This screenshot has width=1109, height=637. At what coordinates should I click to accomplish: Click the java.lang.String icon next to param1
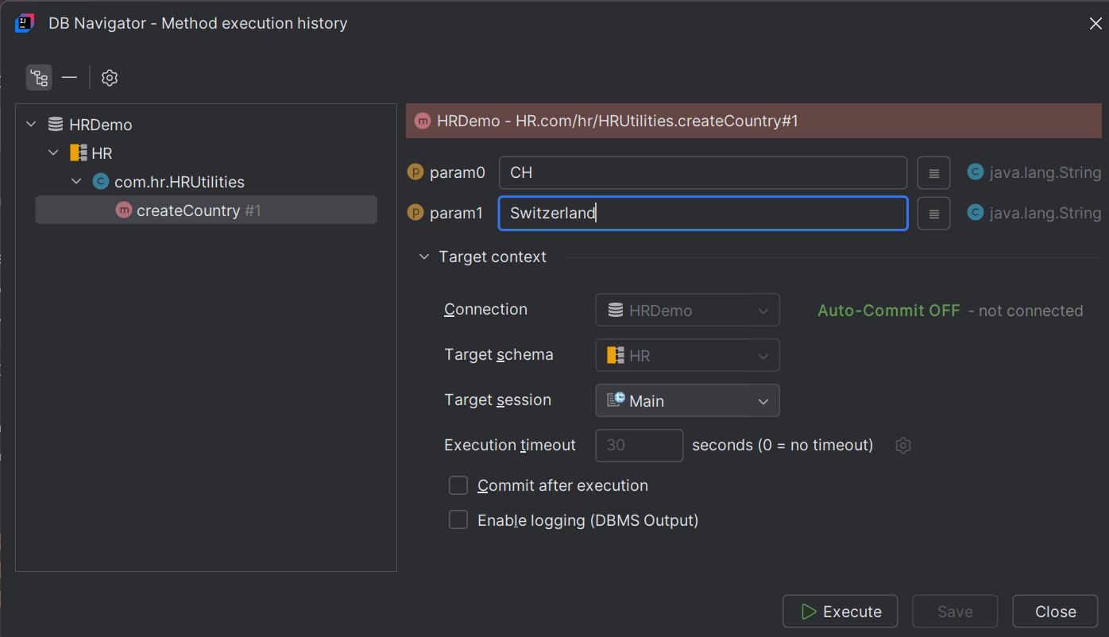975,213
